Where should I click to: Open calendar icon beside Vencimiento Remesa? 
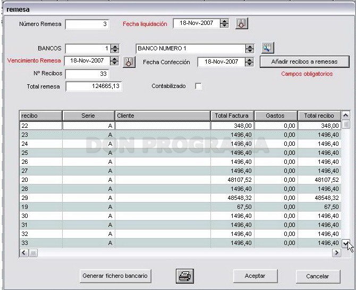coord(129,62)
